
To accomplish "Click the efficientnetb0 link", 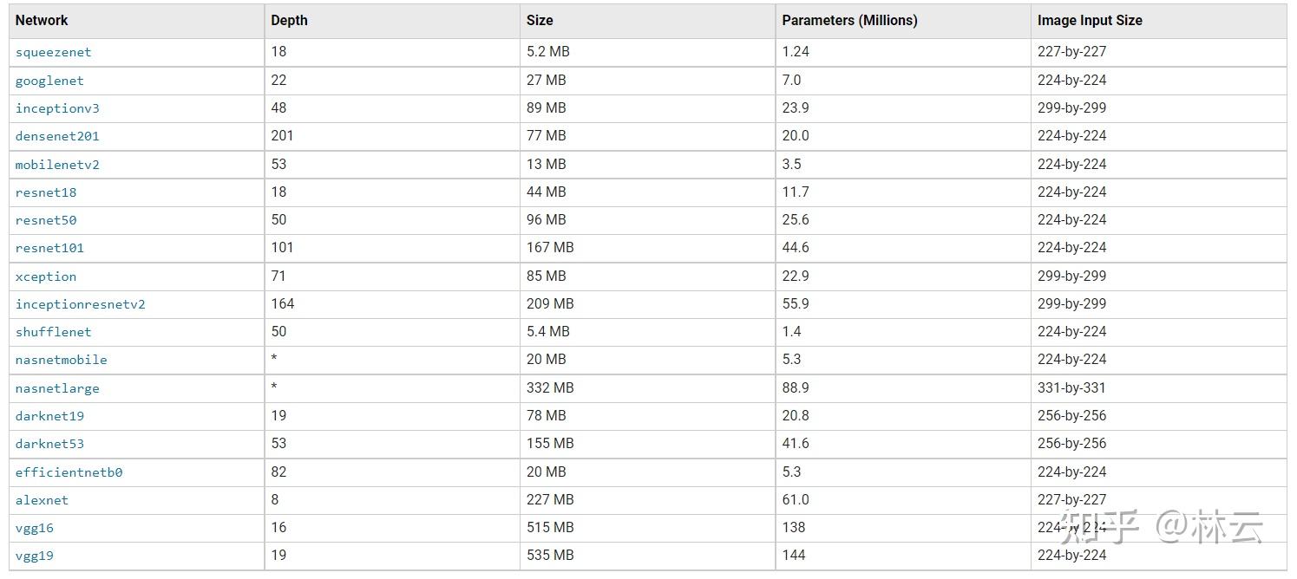I will click(69, 472).
